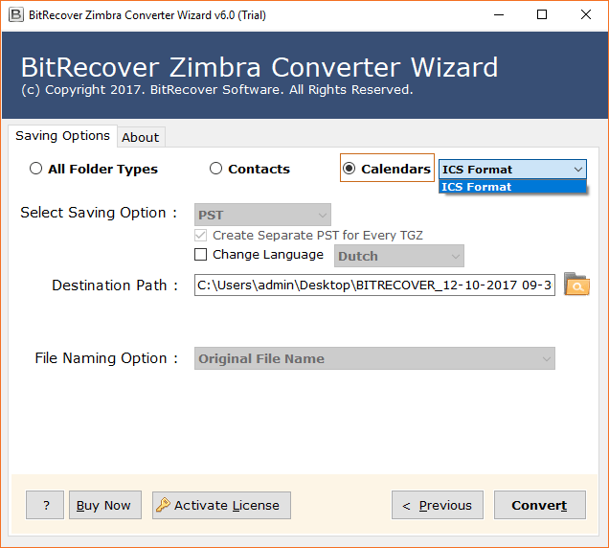The width and height of the screenshot is (609, 548).
Task: Open the PST saving option dropdown
Action: click(x=262, y=215)
